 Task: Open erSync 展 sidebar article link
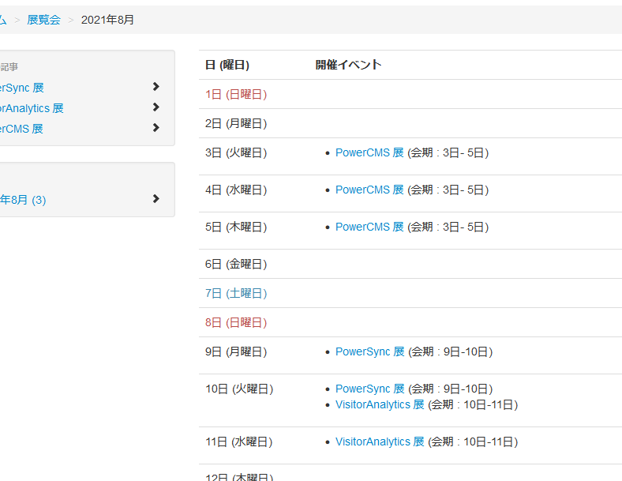pyautogui.click(x=22, y=88)
